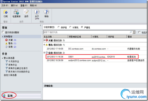
Task: Click red icon in 关键 (警报总数: 3) group header
Action: (47, 40)
